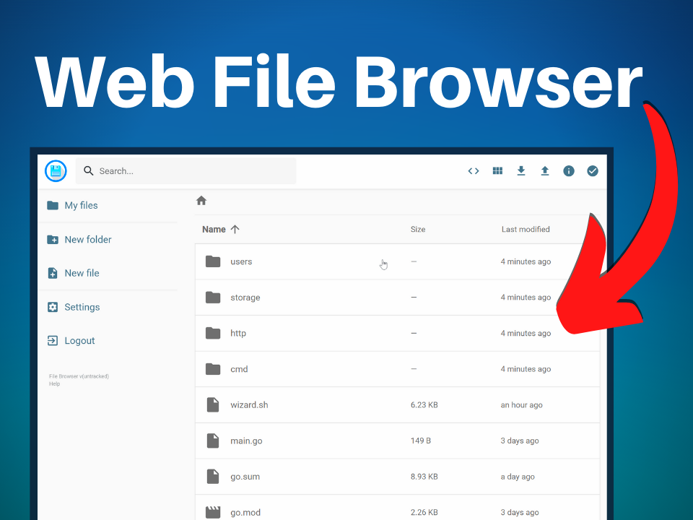
Task: Switch to grid view layout
Action: [497, 171]
